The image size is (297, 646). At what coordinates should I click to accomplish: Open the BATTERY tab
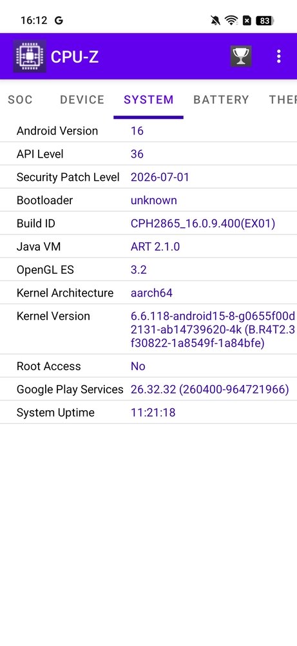[x=221, y=99]
